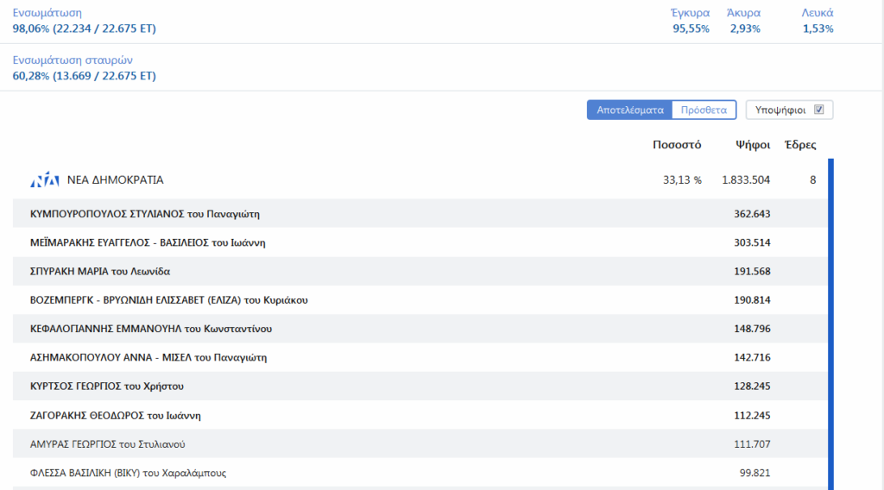Select candidate ΚΥΜΠΟΥΡΟΠΟΥΛΟΣ ΣΤΥΛΙΑΝΟΣ row
This screenshot has height=490, width=884.
pyautogui.click(x=145, y=214)
